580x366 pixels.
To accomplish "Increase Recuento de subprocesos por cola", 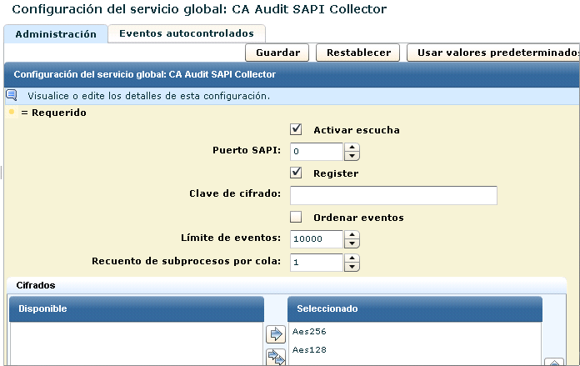I will [352, 258].
